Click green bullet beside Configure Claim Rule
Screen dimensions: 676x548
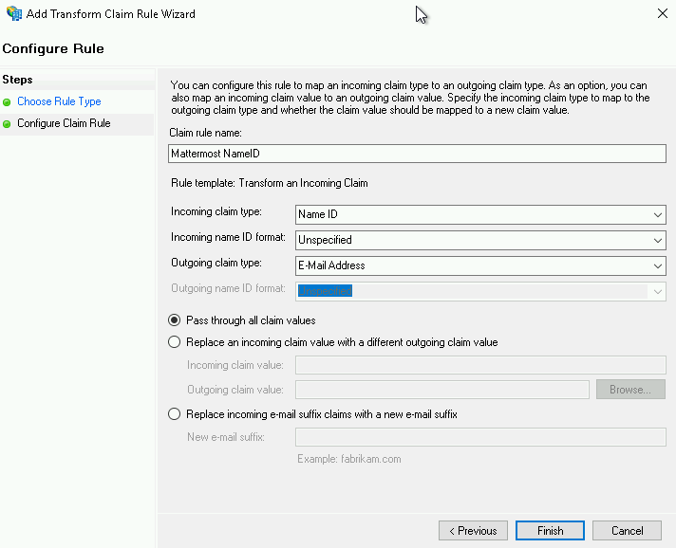(x=8, y=124)
